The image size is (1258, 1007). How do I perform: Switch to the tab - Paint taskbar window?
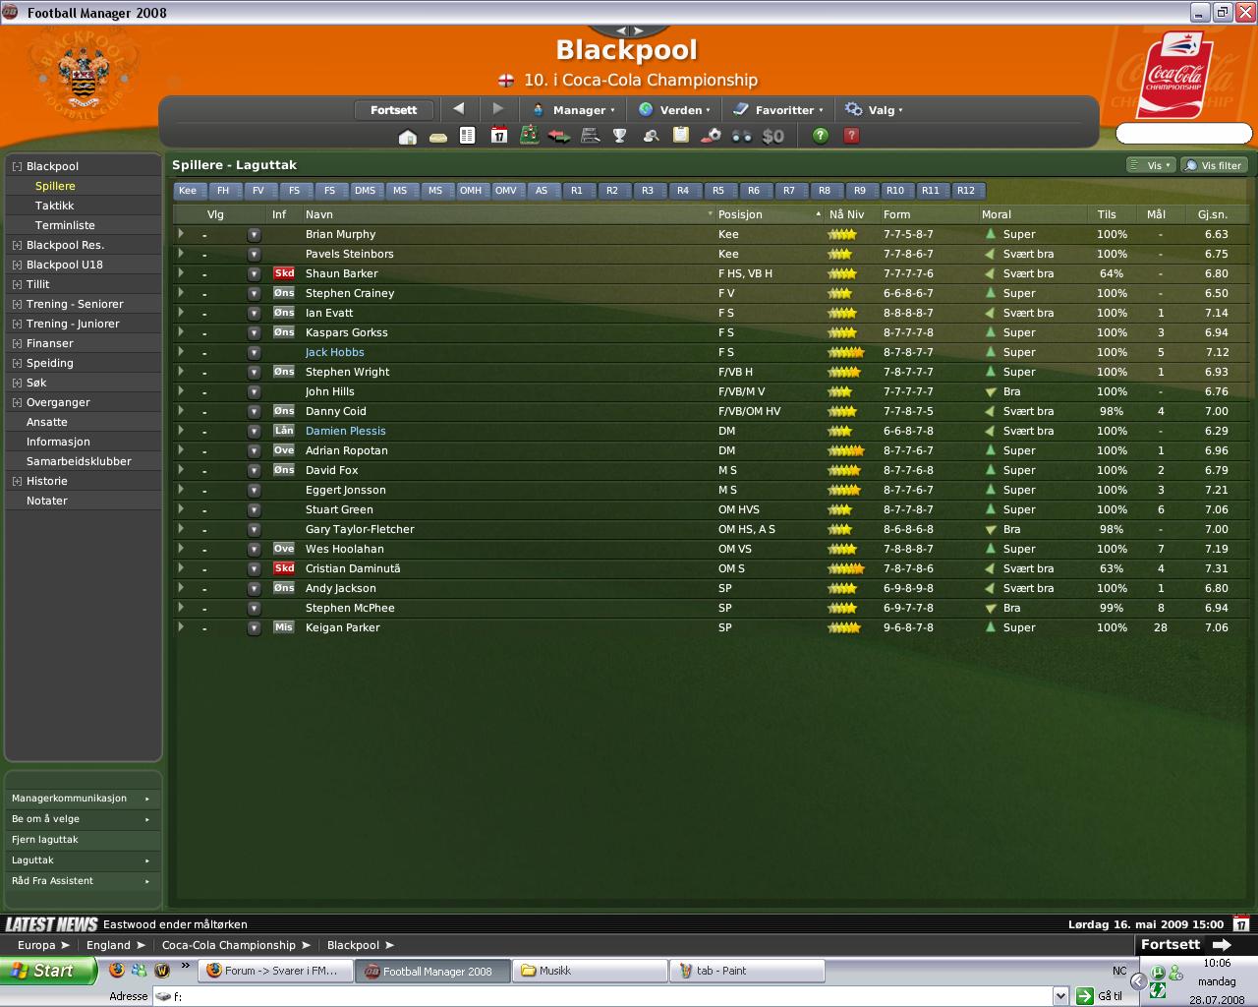[x=747, y=971]
